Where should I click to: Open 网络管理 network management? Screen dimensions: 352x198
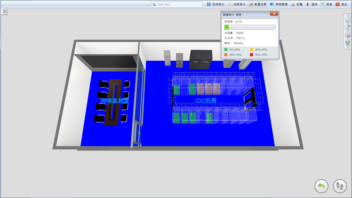tap(279, 4)
